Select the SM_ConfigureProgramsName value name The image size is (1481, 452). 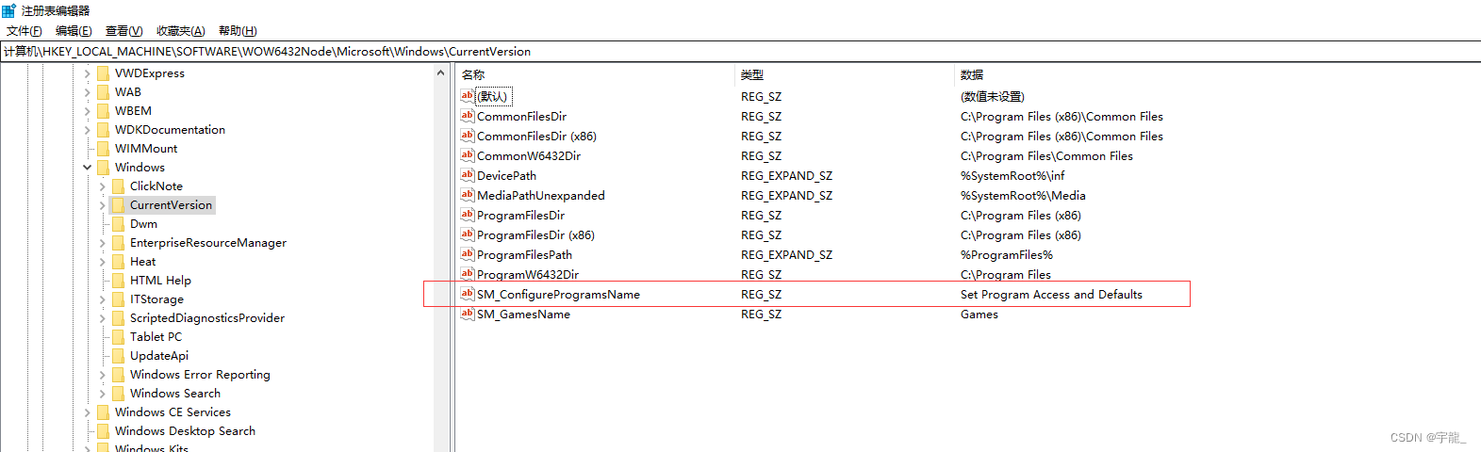click(x=558, y=295)
